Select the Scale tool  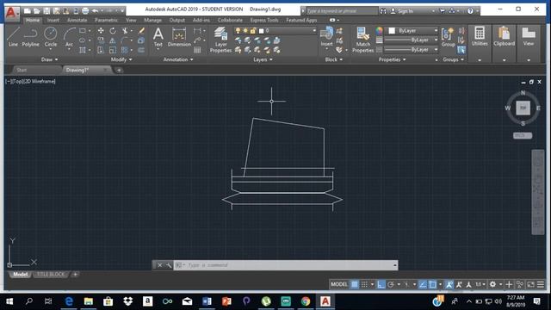click(113, 50)
